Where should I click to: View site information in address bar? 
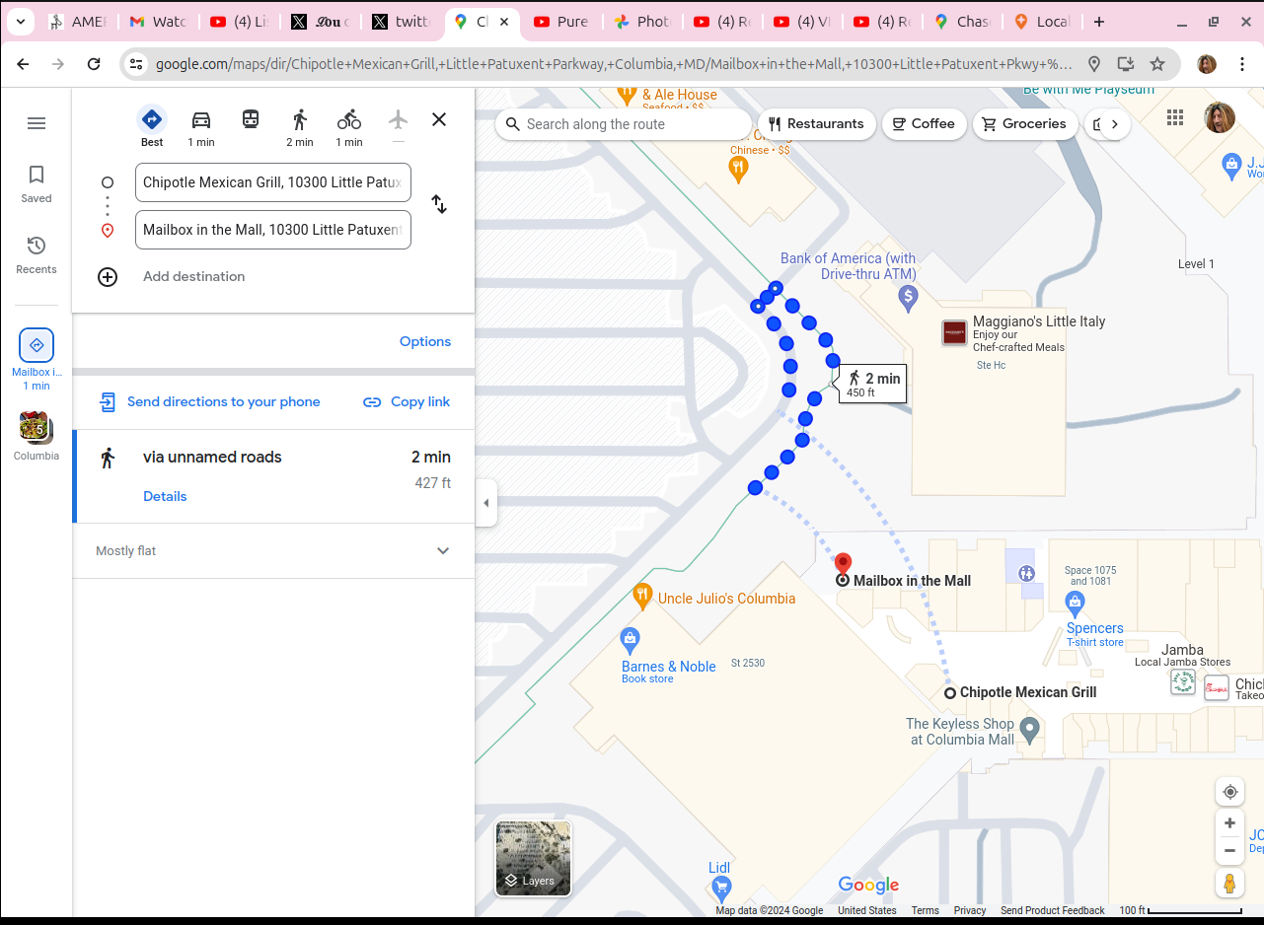pyautogui.click(x=136, y=64)
